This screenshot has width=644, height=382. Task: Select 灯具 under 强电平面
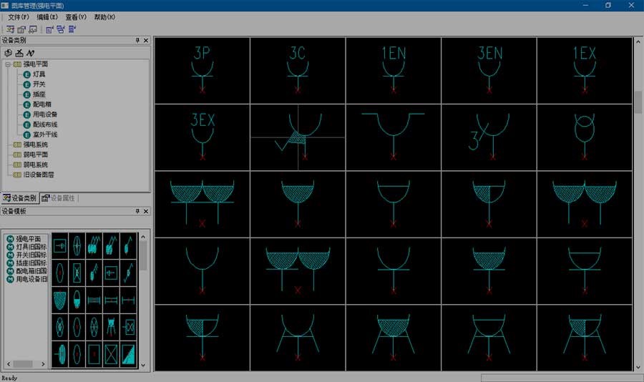pos(39,74)
